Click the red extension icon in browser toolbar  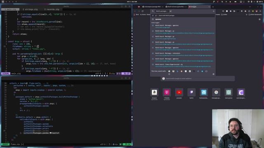point(257,11)
